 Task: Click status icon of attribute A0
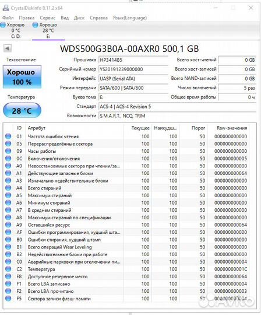click(8, 166)
